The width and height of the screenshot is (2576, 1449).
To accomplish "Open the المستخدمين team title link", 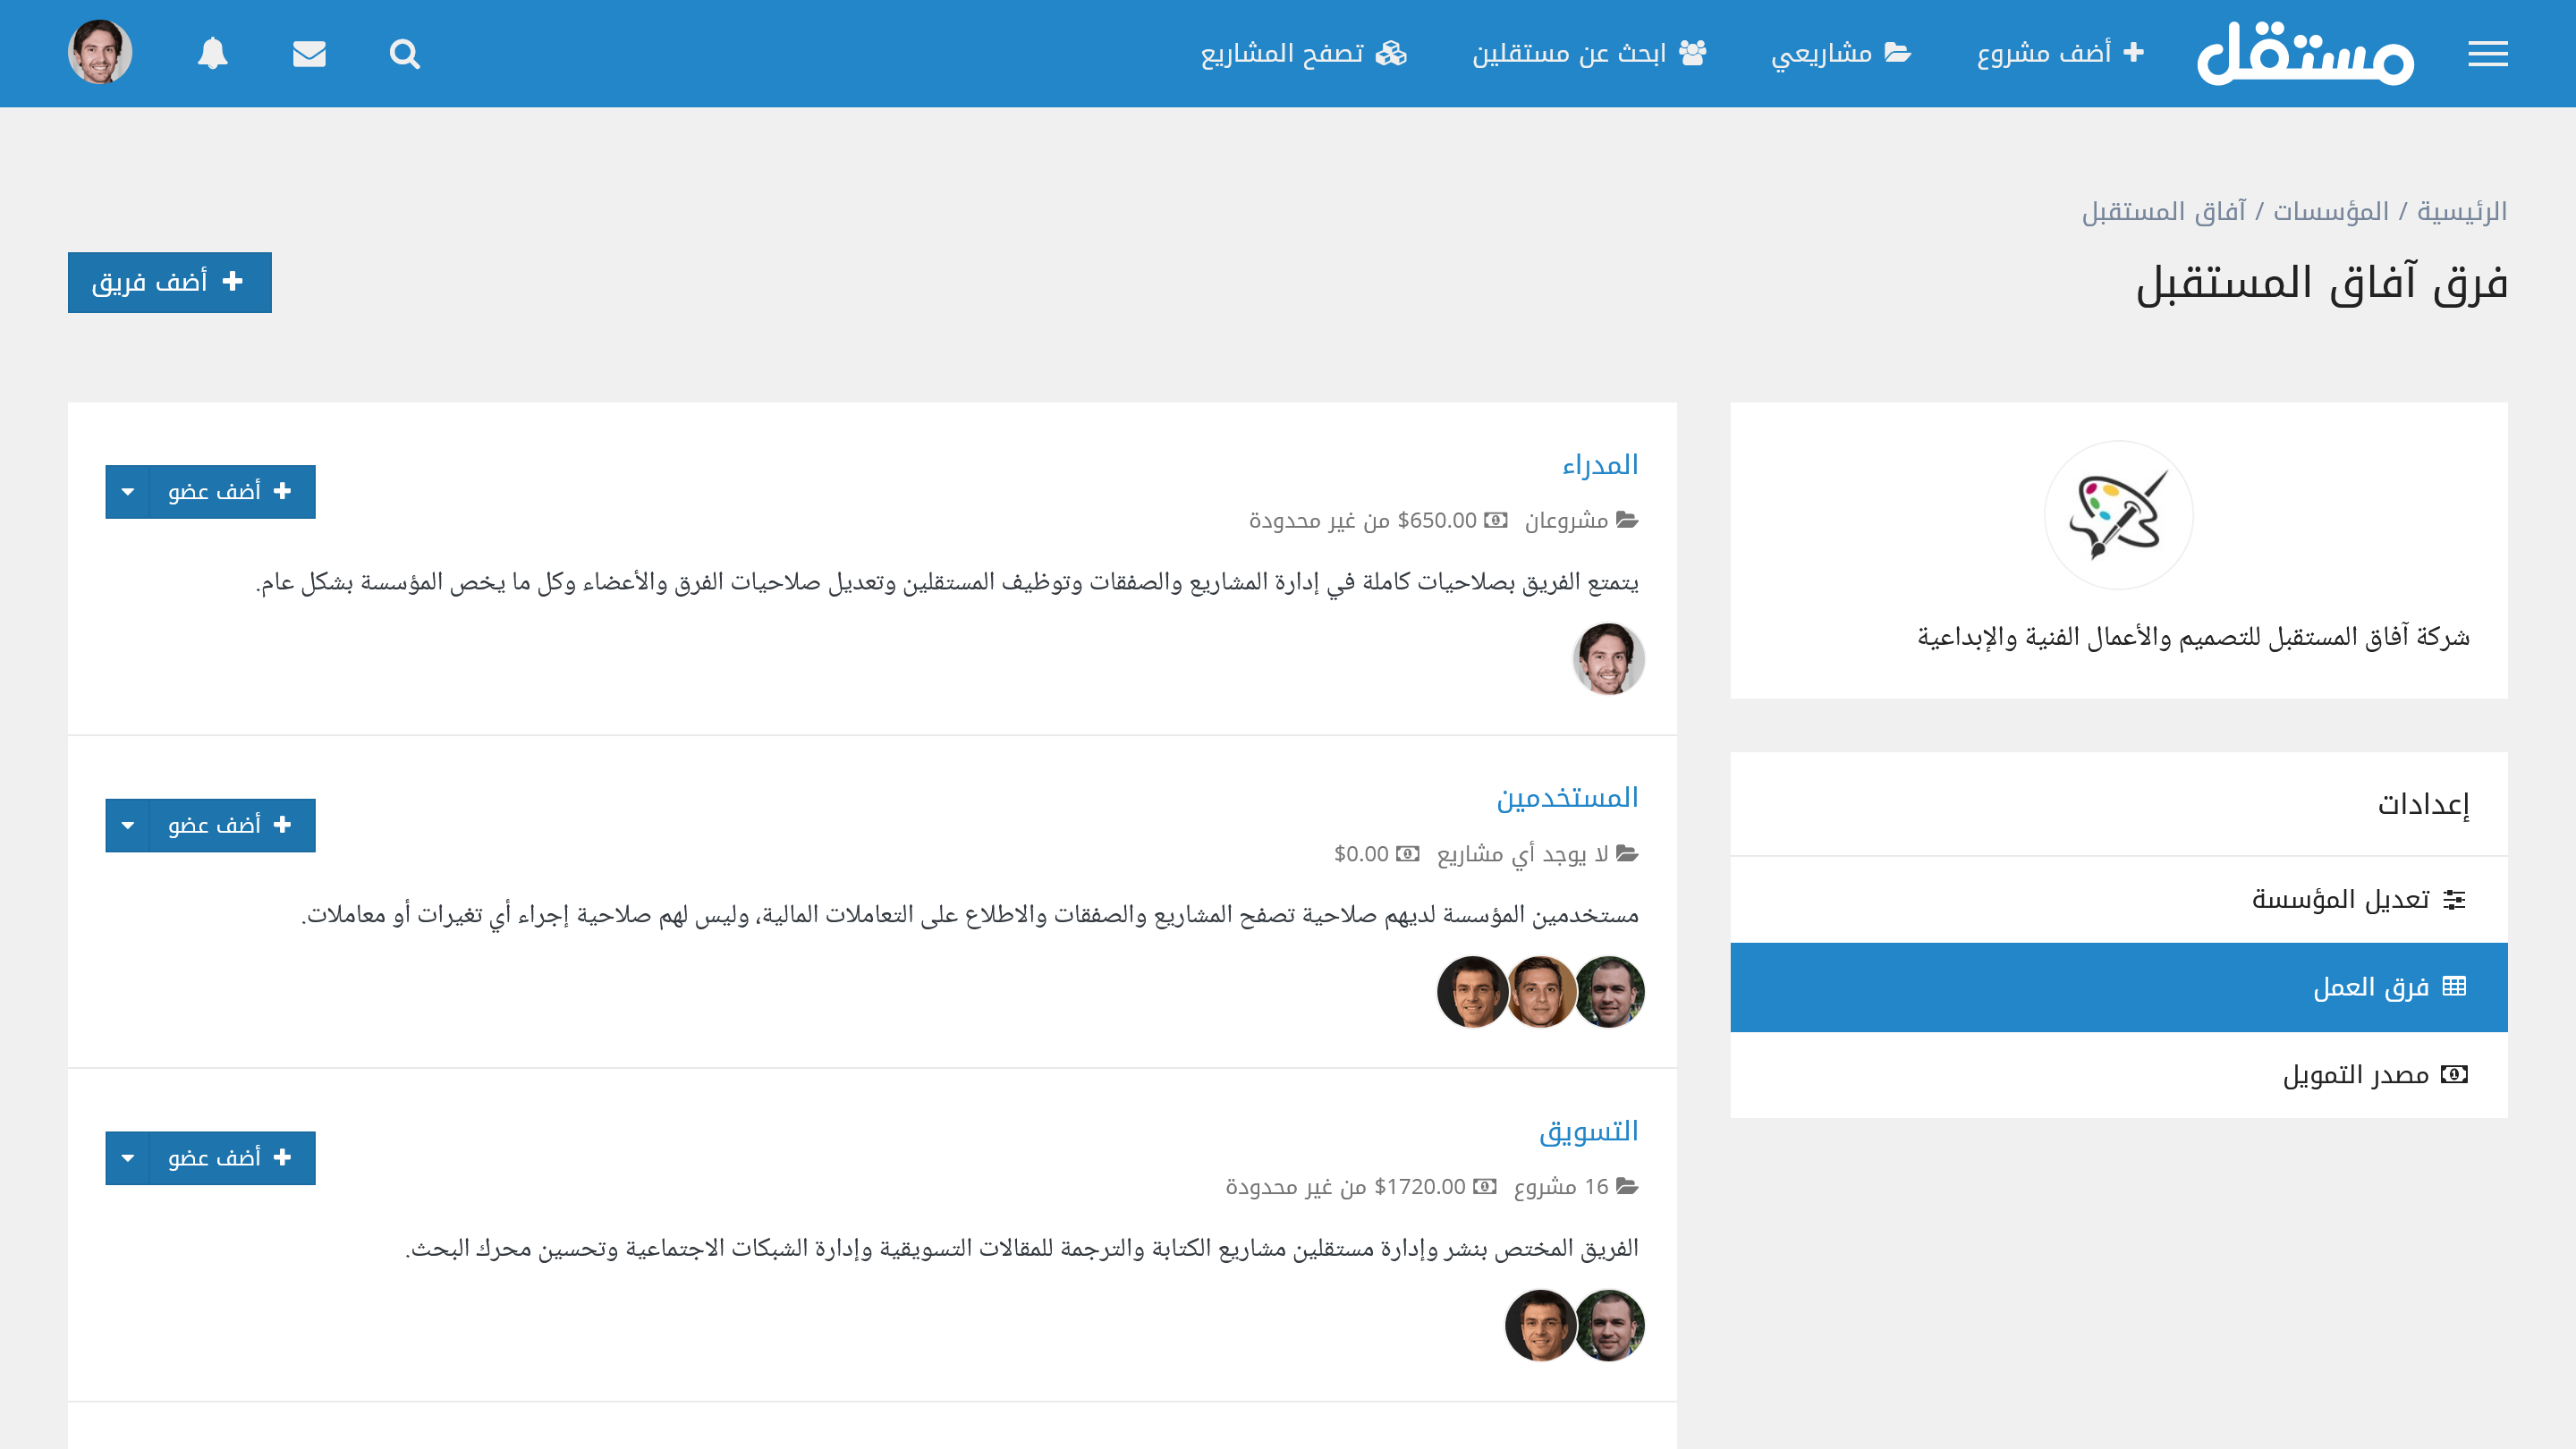I will 1567,798.
